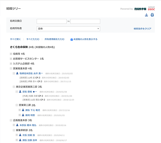Expand 藤岡 明恵 entry
This screenshot has height=143, width=161.
point(19,115)
